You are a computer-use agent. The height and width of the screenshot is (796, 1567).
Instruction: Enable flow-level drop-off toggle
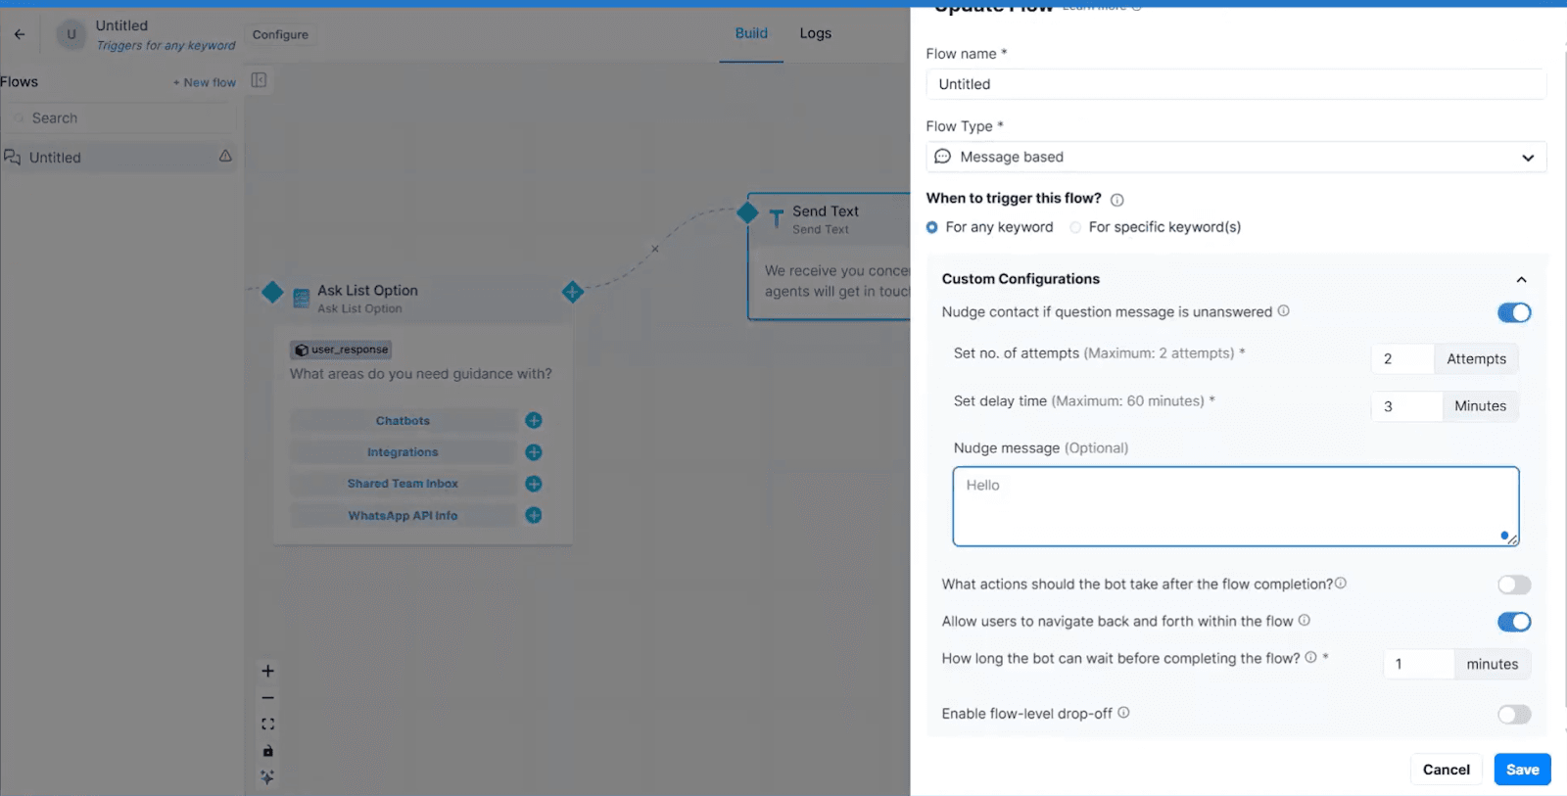point(1513,715)
